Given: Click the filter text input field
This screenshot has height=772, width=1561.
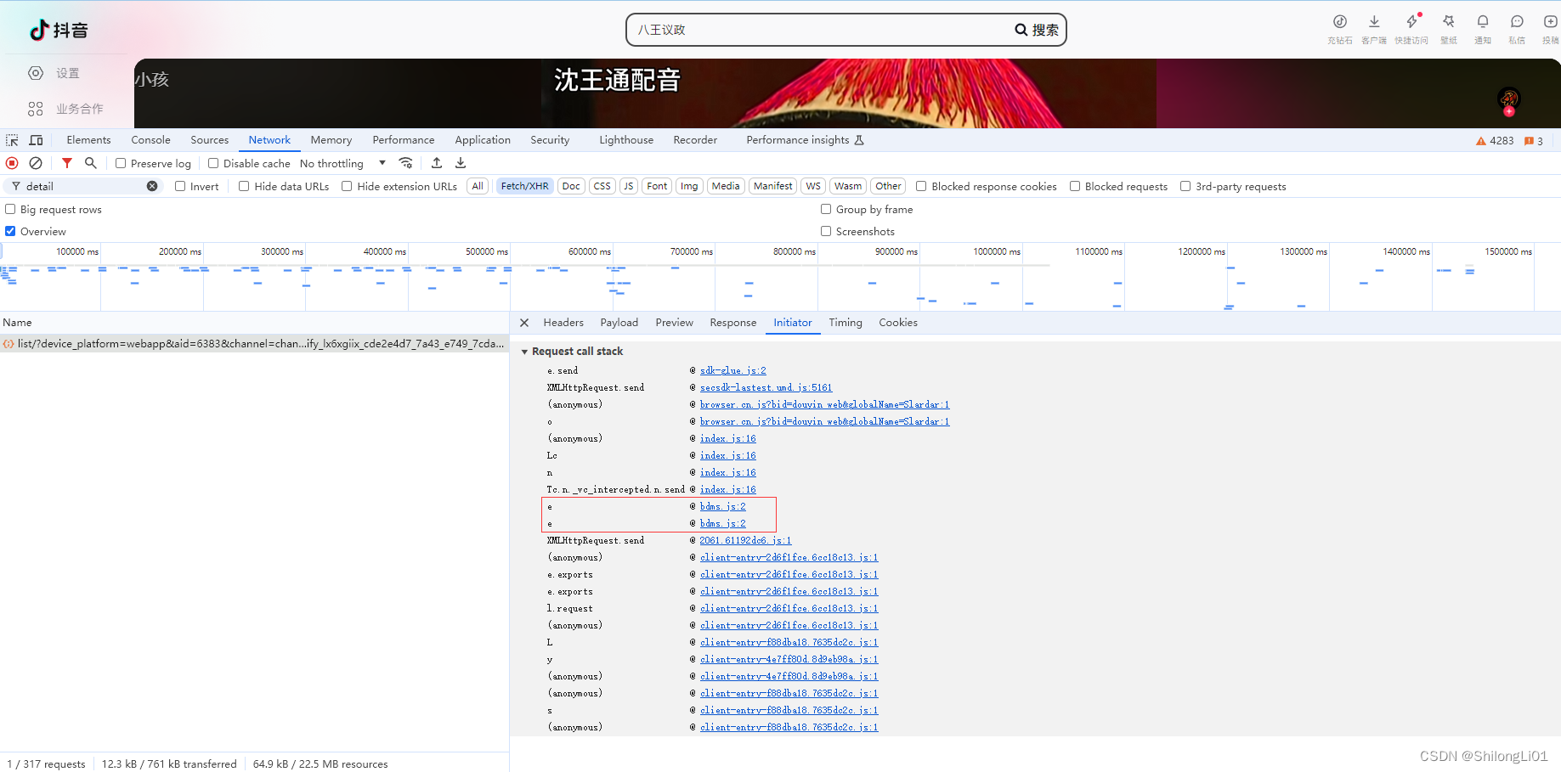Looking at the screenshot, I should pyautogui.click(x=84, y=186).
